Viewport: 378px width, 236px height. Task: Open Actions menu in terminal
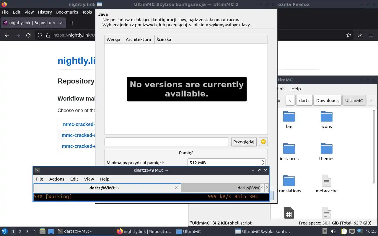[57, 179]
